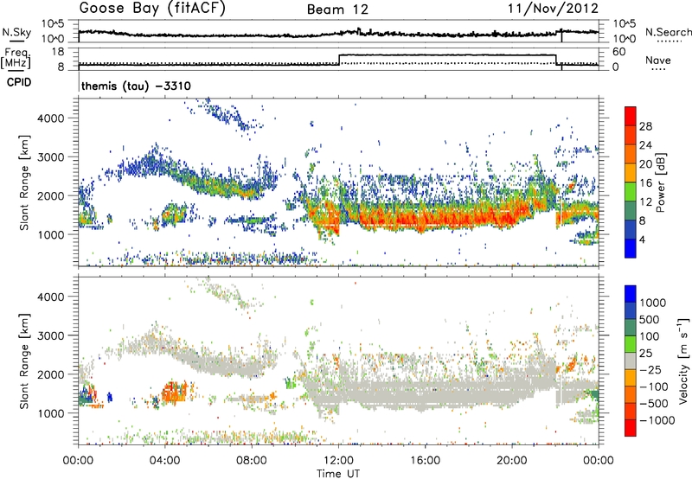Click the '08:00' time axis tick label
The image size is (692, 479).
[252, 461]
